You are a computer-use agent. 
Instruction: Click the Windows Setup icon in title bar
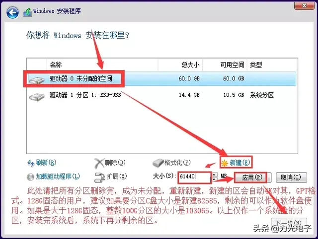click(x=27, y=12)
